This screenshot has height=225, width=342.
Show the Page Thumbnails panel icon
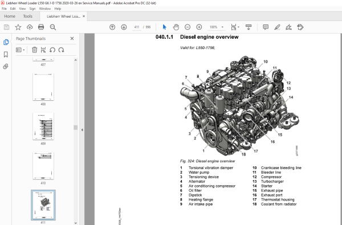pos(6,42)
